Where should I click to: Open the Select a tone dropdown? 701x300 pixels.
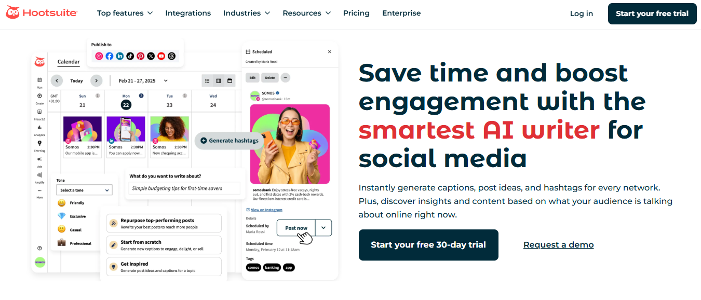click(x=84, y=190)
